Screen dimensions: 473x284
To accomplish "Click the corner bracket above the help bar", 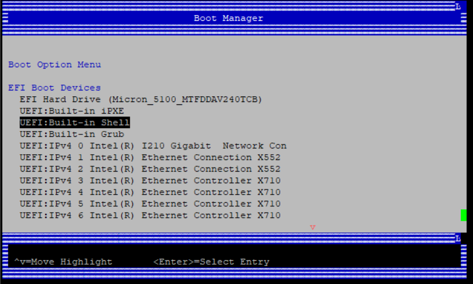I will coord(458,238).
